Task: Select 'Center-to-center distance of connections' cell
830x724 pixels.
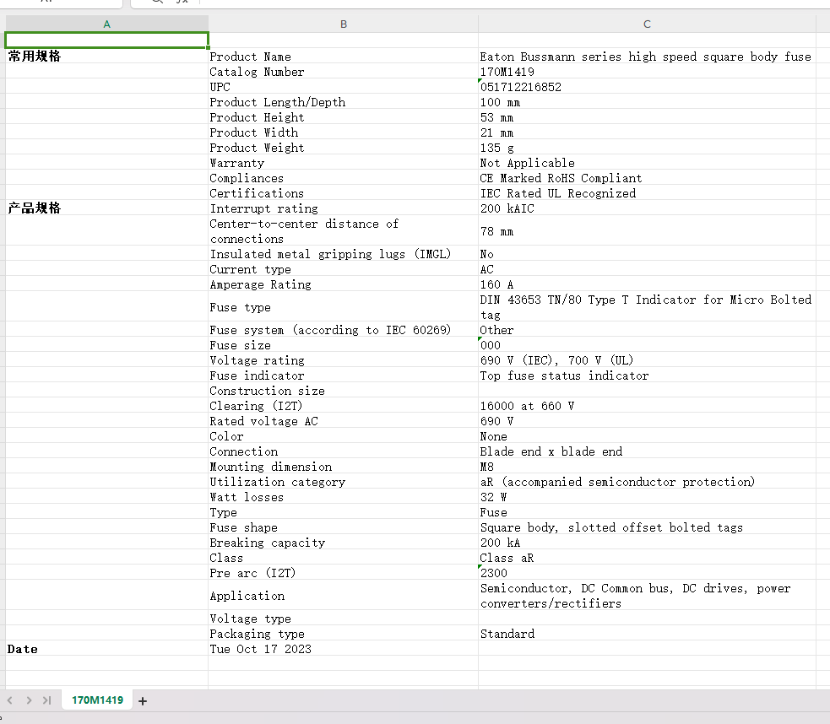Action: pyautogui.click(x=343, y=230)
